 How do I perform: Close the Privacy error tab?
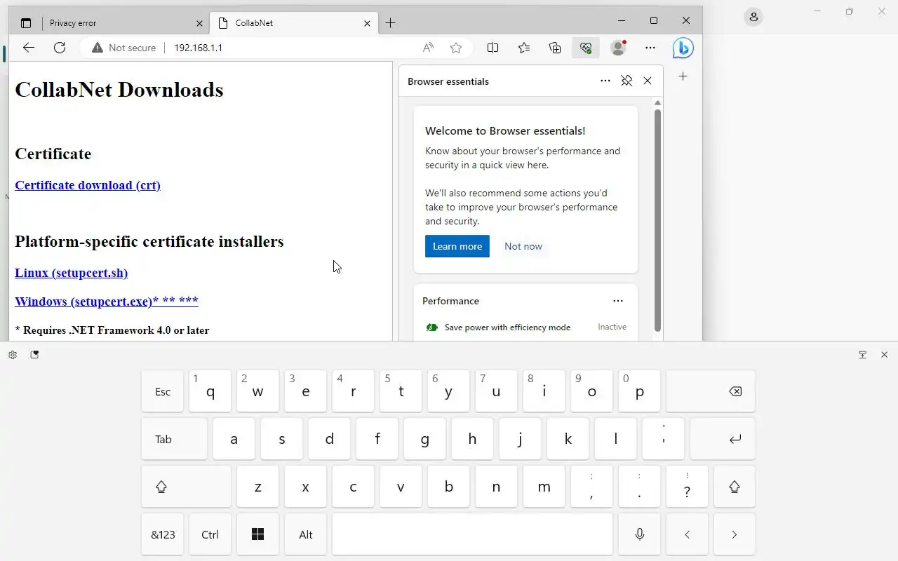point(199,23)
